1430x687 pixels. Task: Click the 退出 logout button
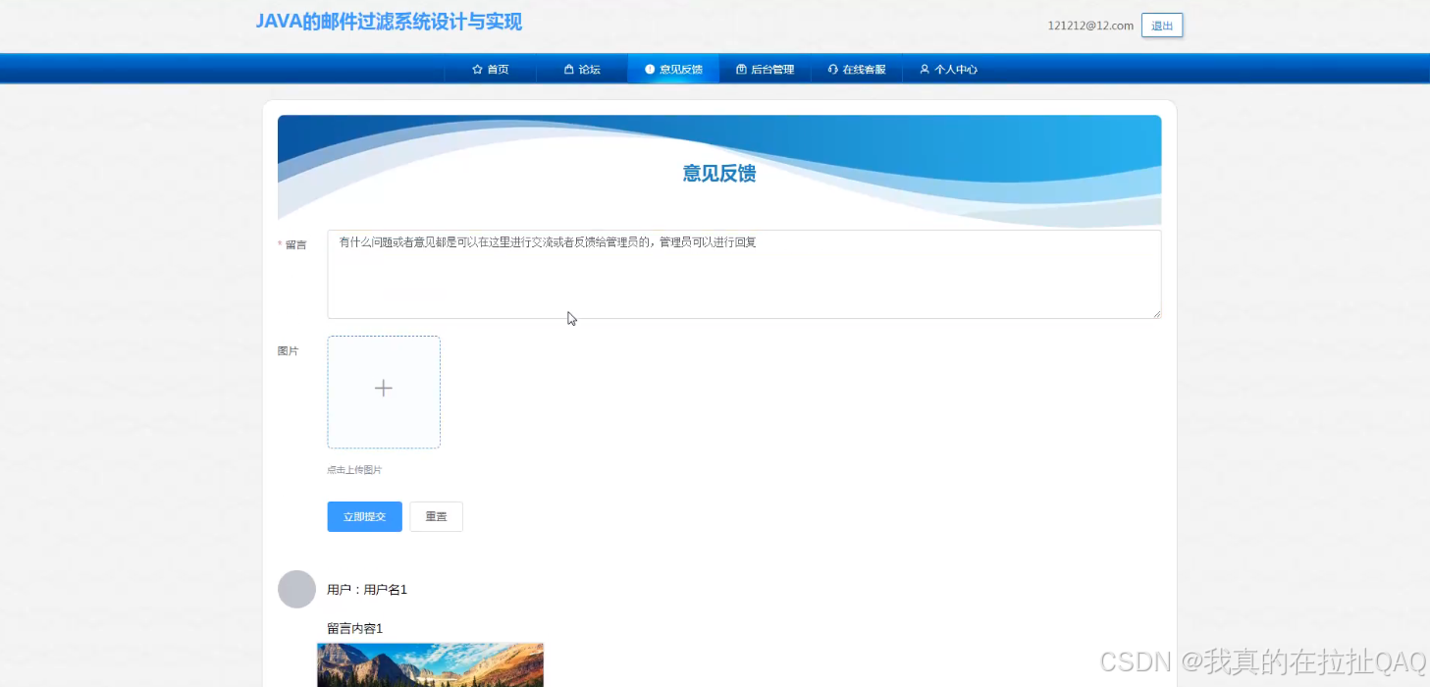point(1162,26)
